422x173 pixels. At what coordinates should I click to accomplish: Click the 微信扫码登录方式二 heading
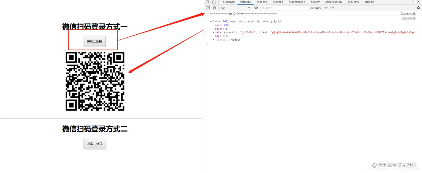tap(95, 129)
